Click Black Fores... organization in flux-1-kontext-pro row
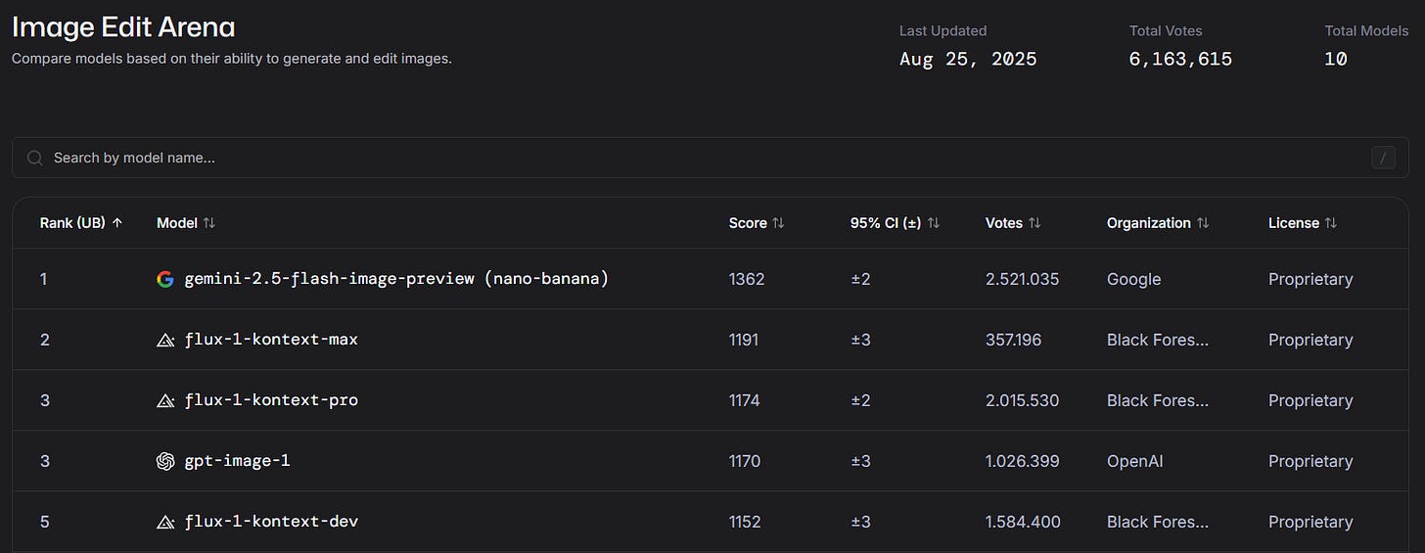This screenshot has height=553, width=1425. pyautogui.click(x=1158, y=400)
